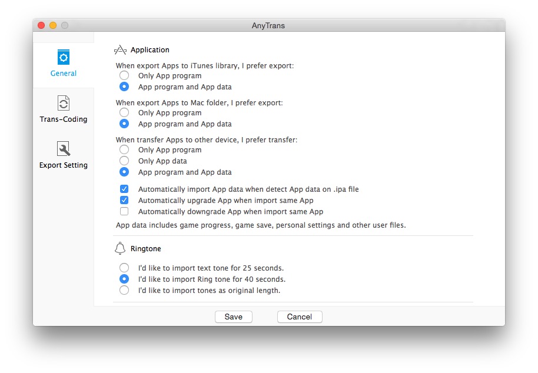Click the text 'When export Apps to Mac folder, I prefer export:'
538x373 pixels.
[200, 102]
